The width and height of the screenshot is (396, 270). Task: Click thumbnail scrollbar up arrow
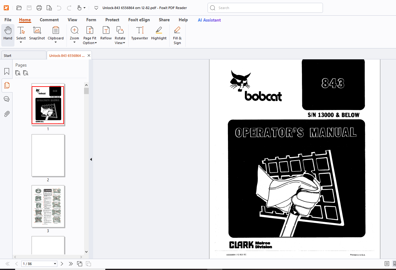point(86,85)
